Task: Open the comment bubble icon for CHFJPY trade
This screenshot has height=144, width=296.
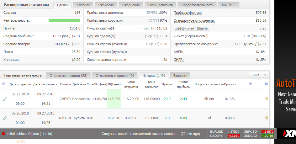Action: point(267,99)
